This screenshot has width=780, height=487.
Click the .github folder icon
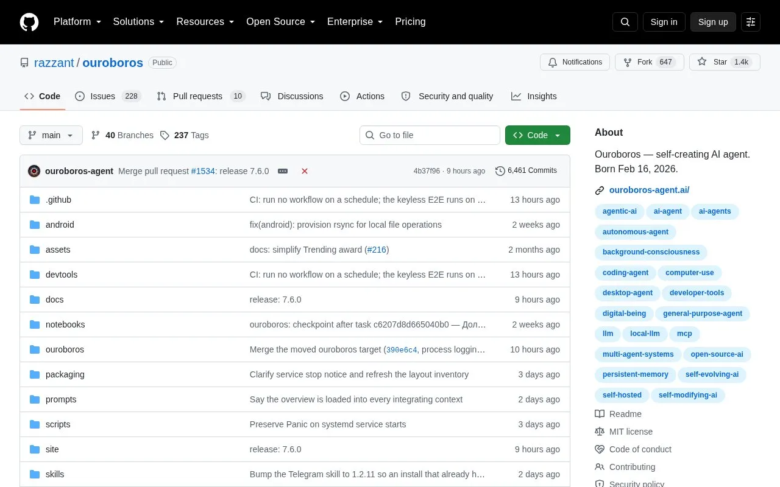pos(35,200)
